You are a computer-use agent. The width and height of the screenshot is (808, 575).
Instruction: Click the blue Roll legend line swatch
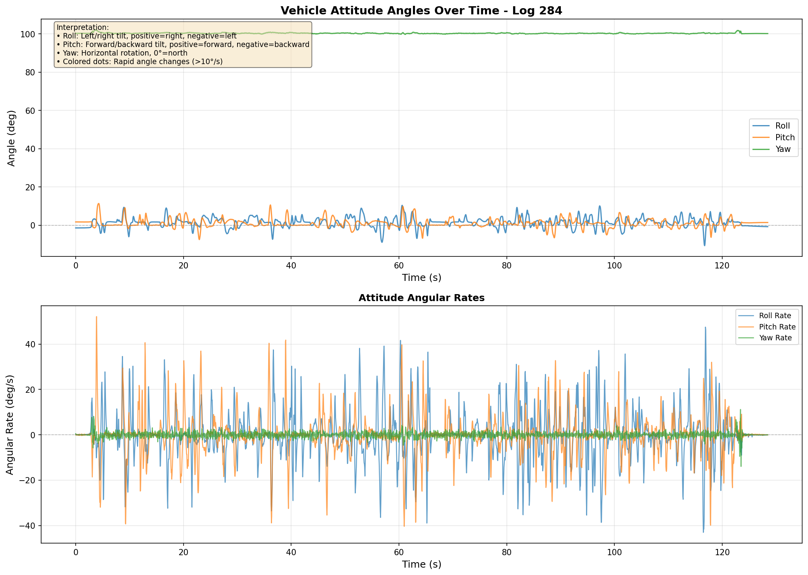tap(761, 126)
